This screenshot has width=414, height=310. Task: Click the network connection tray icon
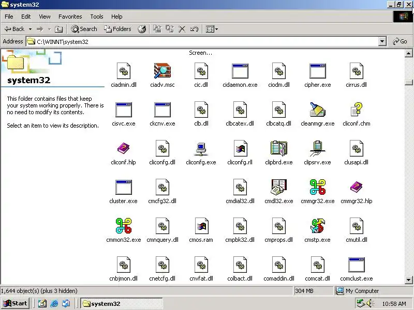pos(360,303)
